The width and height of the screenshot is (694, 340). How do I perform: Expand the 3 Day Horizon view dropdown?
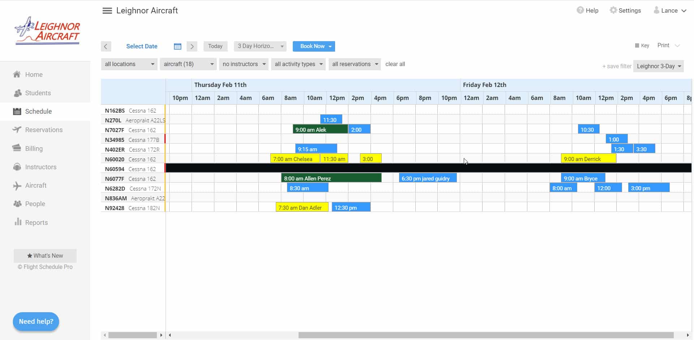(260, 46)
